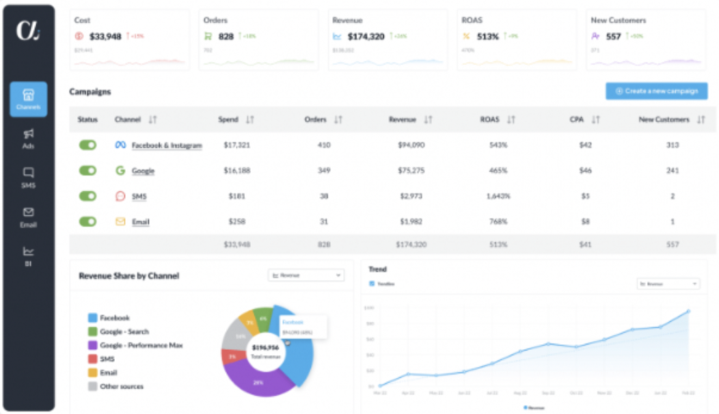The height and width of the screenshot is (414, 719).
Task: Open the Email envelope icon in sidebar
Action: click(x=28, y=212)
